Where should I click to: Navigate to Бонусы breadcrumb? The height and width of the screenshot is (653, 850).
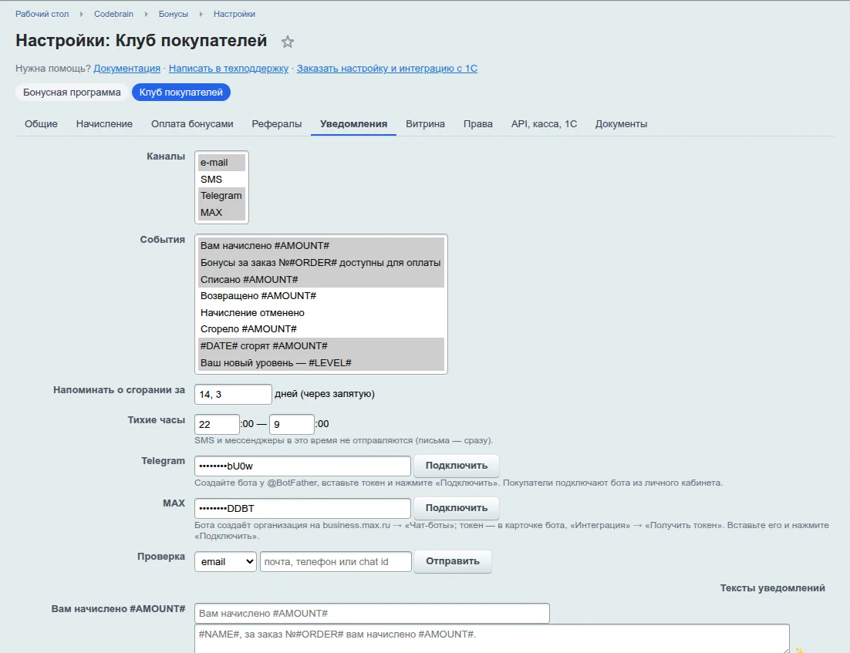[173, 14]
